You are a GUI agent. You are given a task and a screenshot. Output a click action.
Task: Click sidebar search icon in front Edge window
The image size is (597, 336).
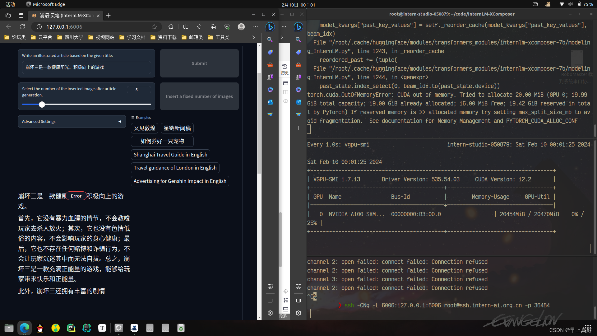[x=270, y=40]
